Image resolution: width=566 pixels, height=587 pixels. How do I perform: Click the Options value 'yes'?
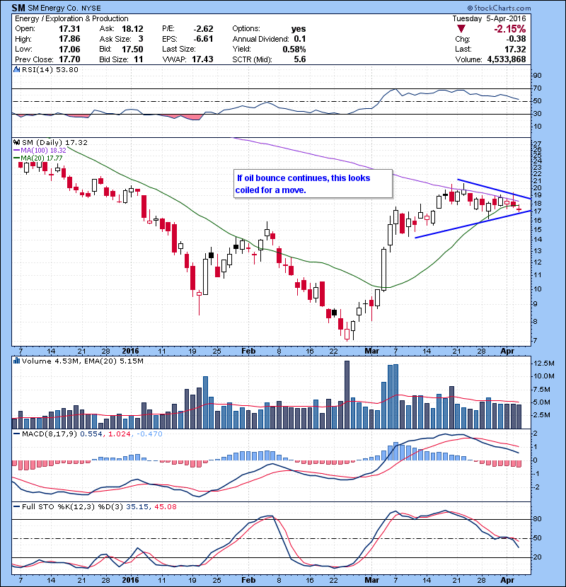(299, 29)
